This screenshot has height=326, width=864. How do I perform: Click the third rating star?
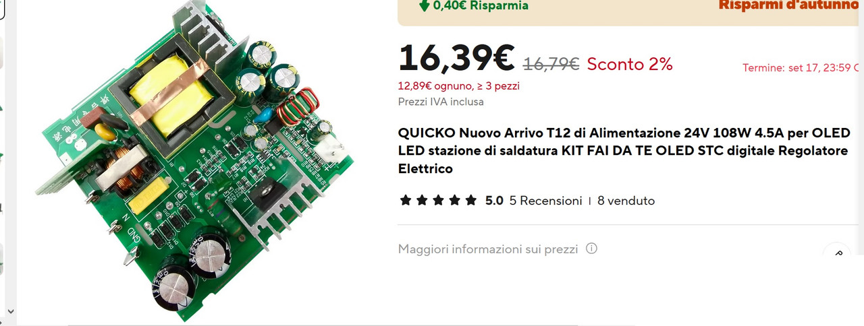click(x=439, y=201)
